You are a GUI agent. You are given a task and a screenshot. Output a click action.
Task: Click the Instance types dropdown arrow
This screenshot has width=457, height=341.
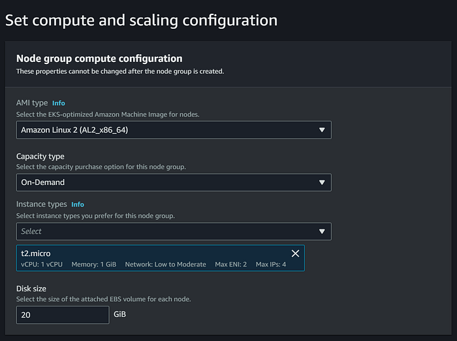pyautogui.click(x=322, y=231)
